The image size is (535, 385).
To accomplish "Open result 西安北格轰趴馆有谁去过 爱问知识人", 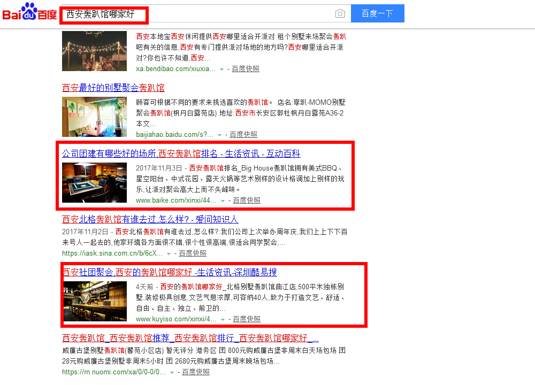I will coord(150,219).
